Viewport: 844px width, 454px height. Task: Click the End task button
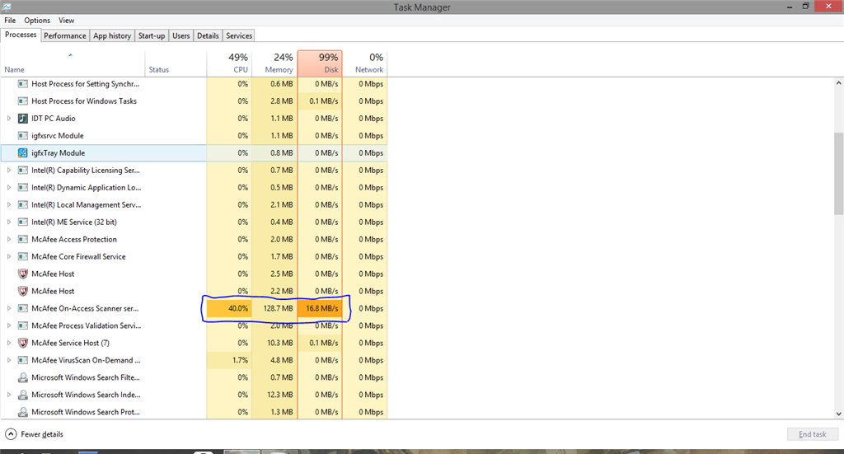pos(812,434)
